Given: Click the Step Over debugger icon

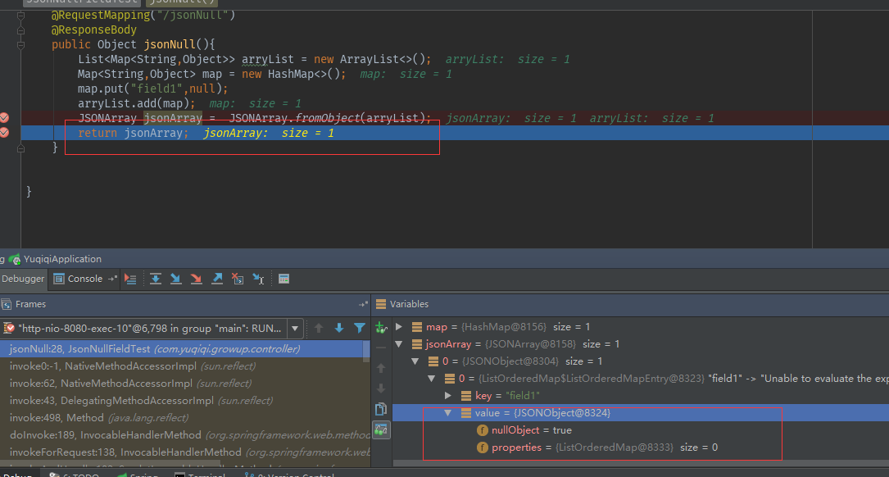Looking at the screenshot, I should click(156, 279).
